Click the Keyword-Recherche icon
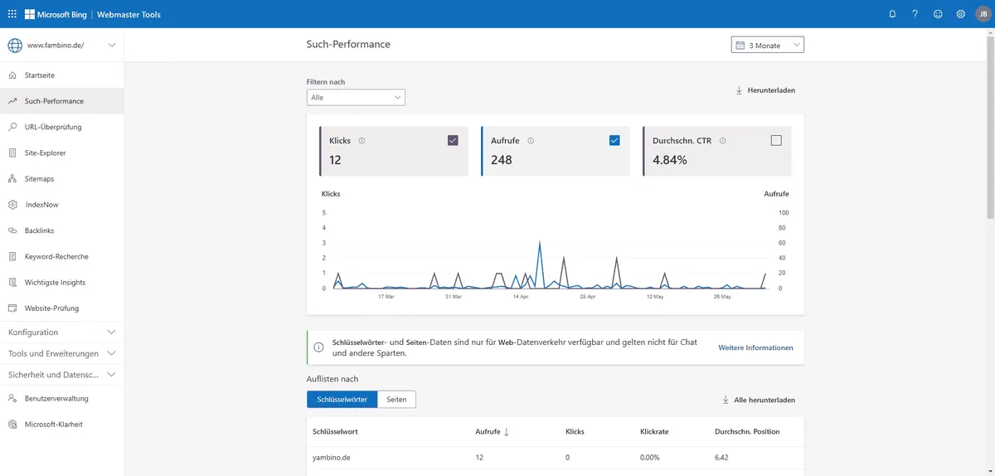Image resolution: width=995 pixels, height=476 pixels. click(12, 256)
